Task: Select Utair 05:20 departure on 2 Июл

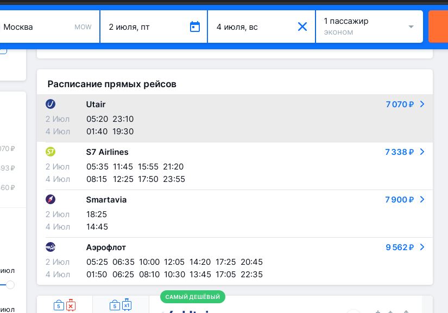Action: point(97,119)
